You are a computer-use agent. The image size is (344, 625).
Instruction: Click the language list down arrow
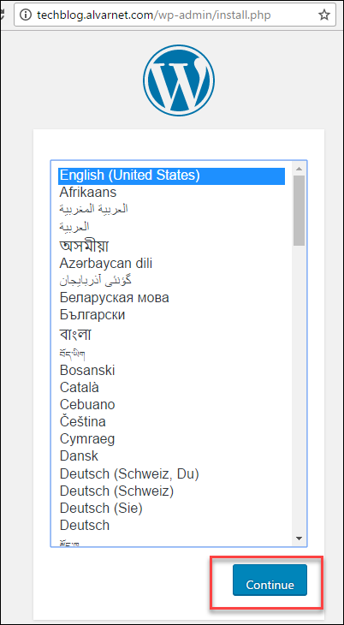299,539
